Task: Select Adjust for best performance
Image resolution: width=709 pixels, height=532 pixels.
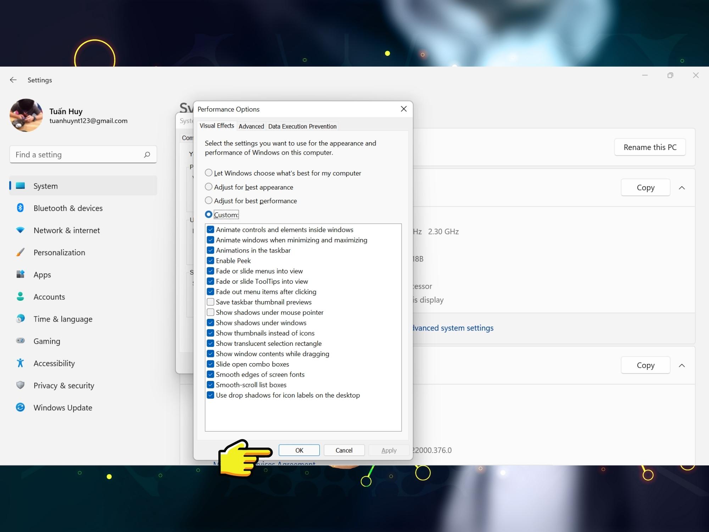Action: coord(209,200)
